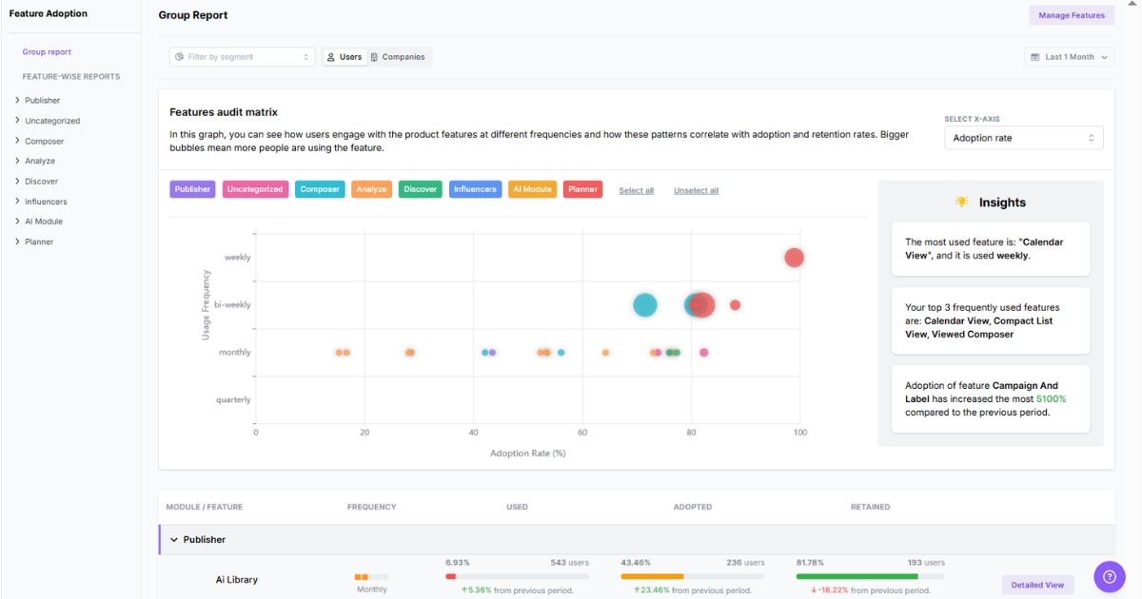Click the segment icon inside the filter field
Viewport: 1142px width, 599px height.
tap(178, 56)
